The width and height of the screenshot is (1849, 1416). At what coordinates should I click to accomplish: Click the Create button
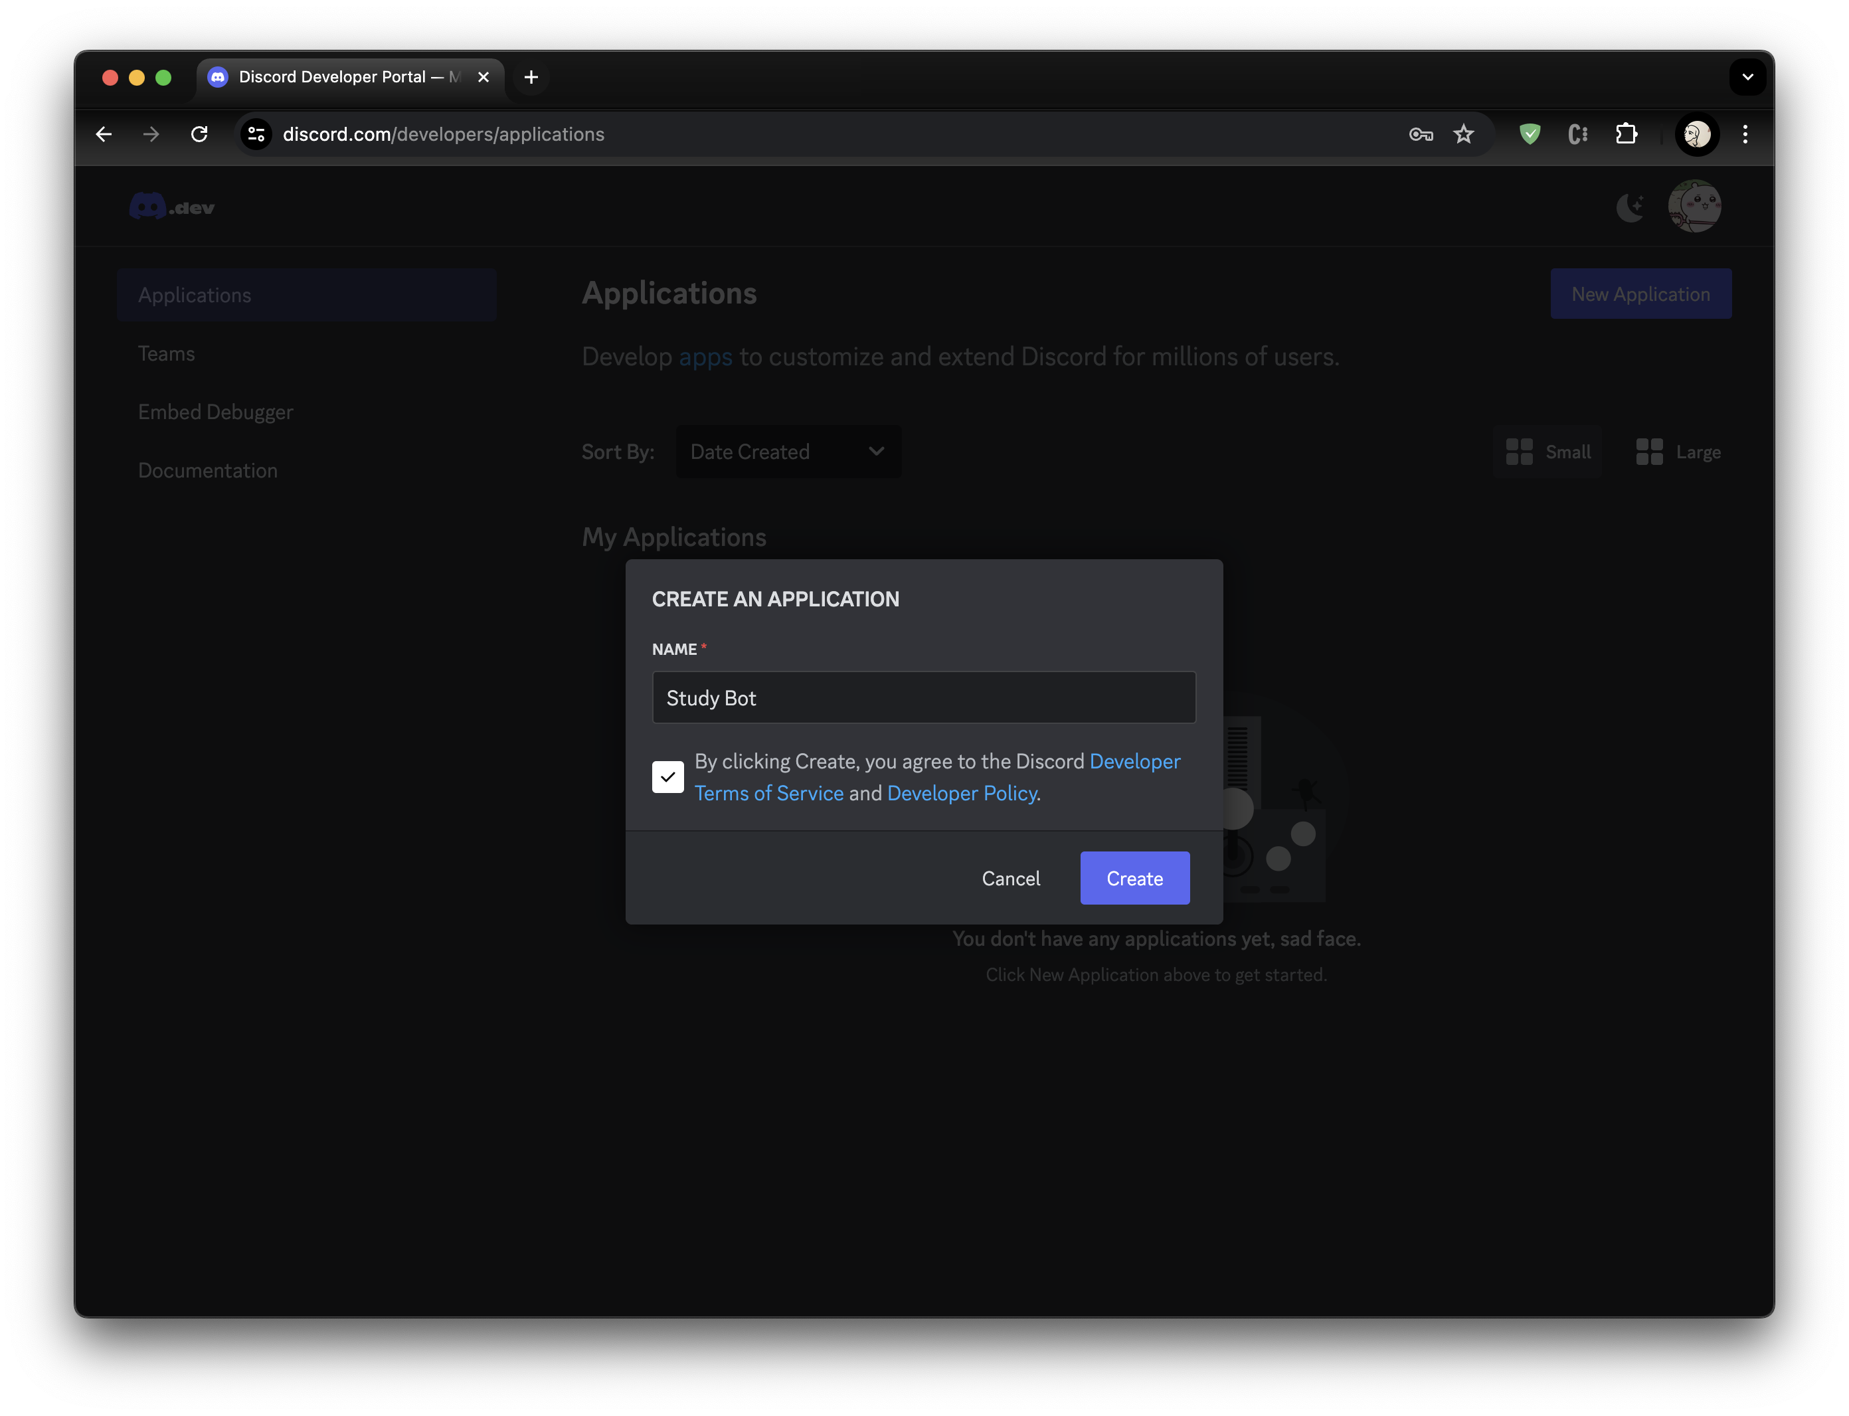click(1134, 878)
